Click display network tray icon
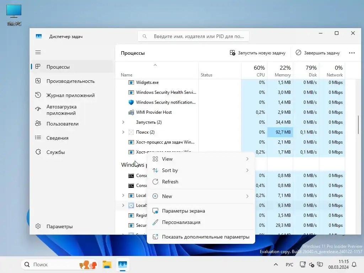364x273 pixels. click(303, 264)
